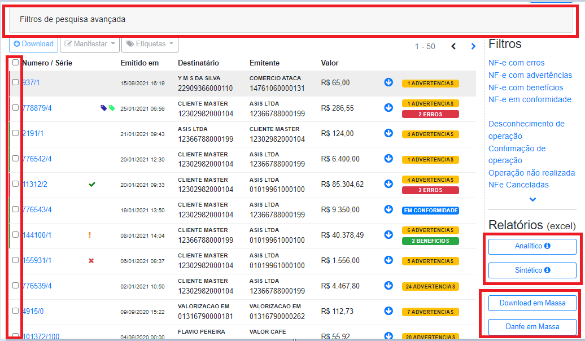Click the green checkmark on row 11312/2
Screen dimensions: 585x341
click(92, 184)
